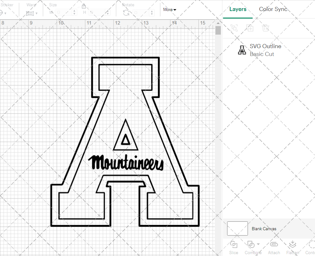Change the Blank Canvas color swatch
Viewport: 315px width, 256px height.
coord(237,228)
